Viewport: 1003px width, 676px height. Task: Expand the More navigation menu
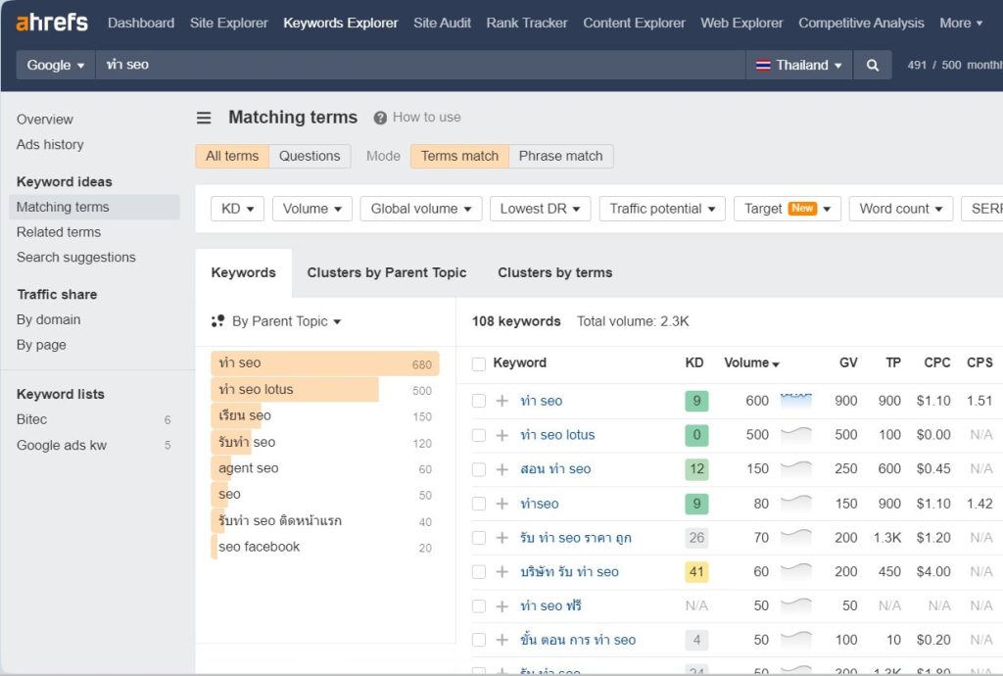pos(961,24)
